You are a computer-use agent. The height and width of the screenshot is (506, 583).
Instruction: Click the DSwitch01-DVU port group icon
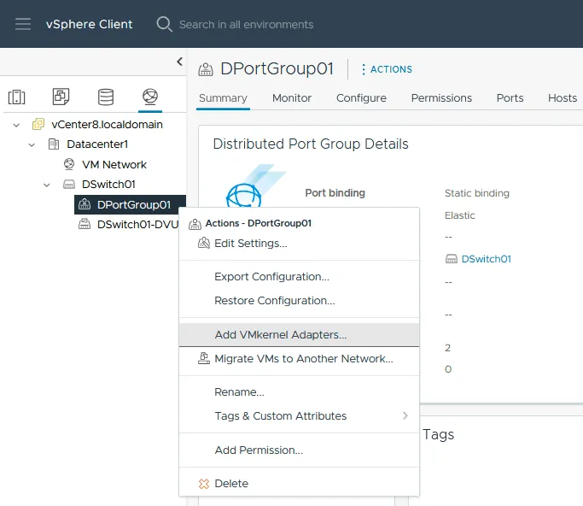(x=85, y=224)
